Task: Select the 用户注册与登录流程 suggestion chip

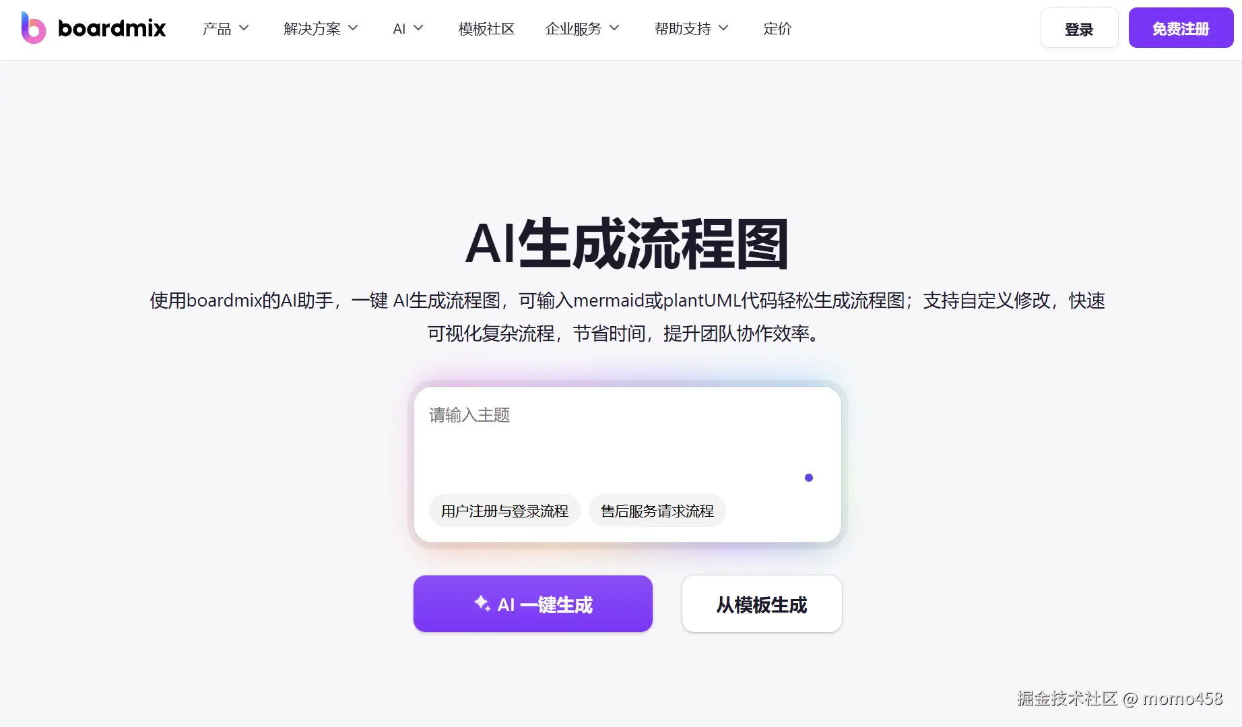Action: (504, 511)
